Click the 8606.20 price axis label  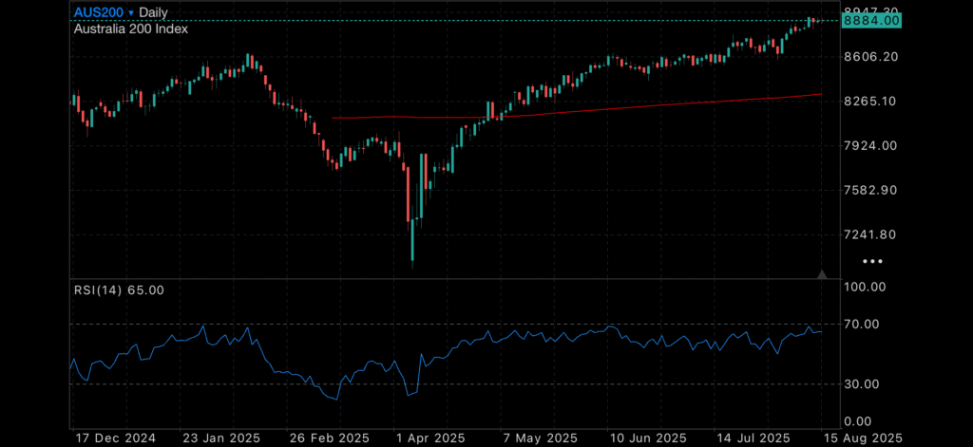pos(870,56)
